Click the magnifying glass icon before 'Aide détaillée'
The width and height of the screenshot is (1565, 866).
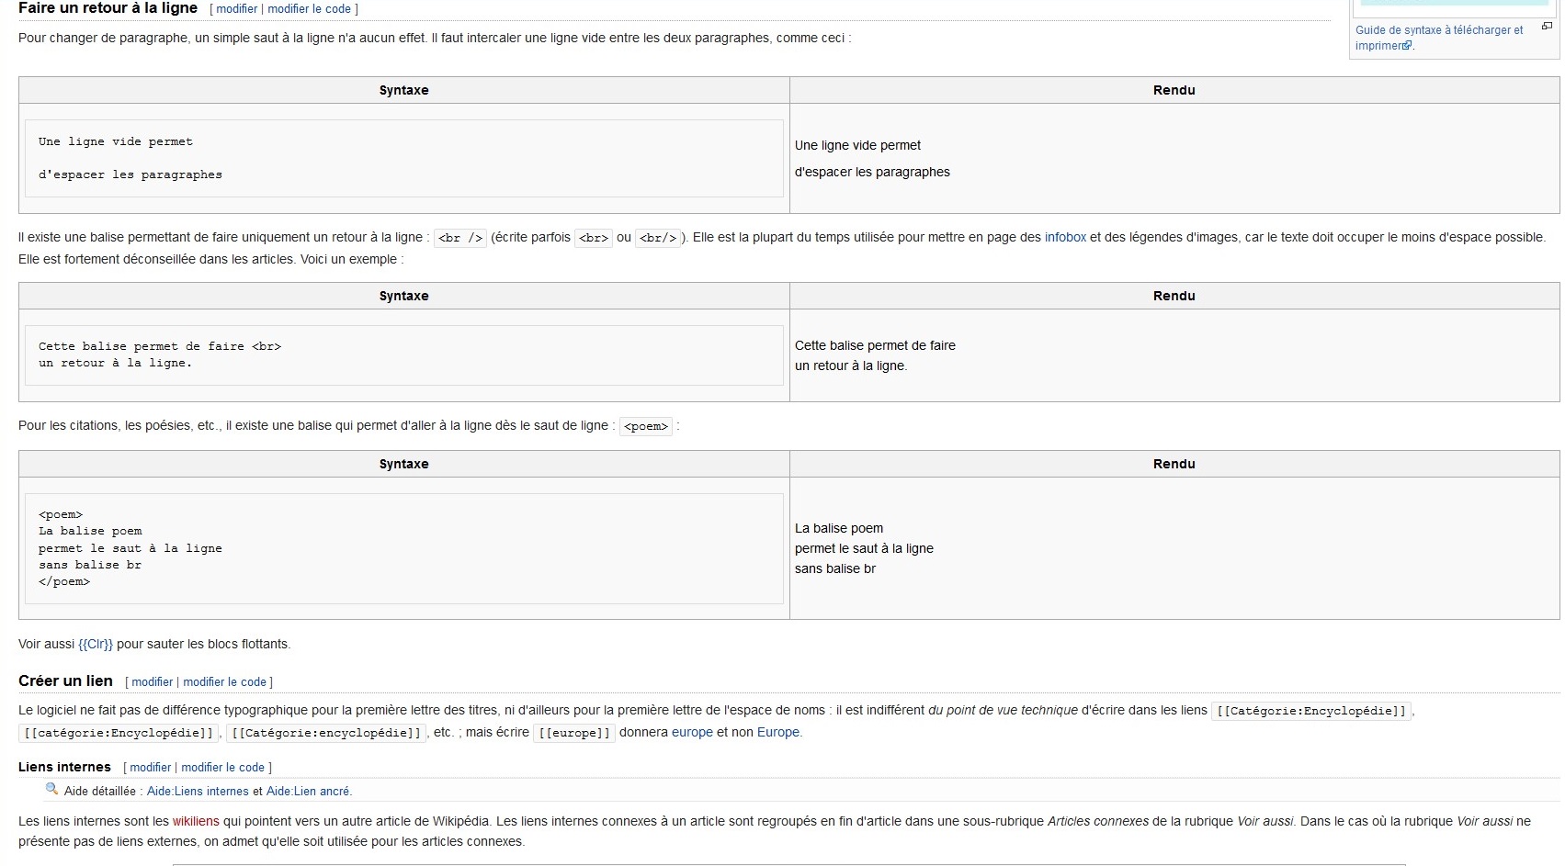[x=49, y=790]
